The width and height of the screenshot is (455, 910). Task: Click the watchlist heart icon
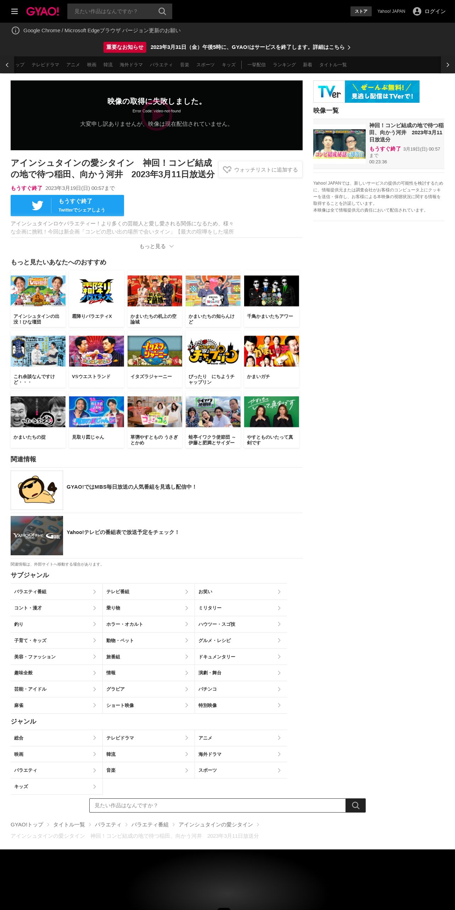227,170
